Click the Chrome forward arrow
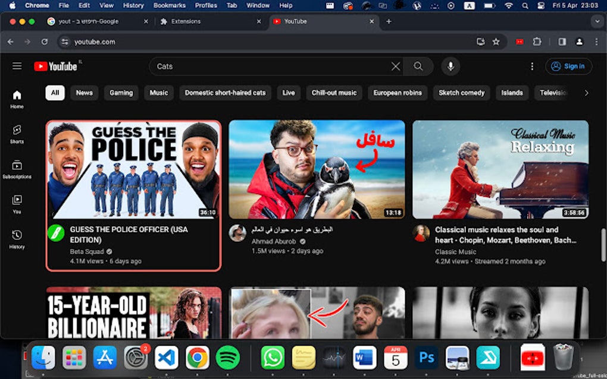This screenshot has height=379, width=607. pos(27,42)
